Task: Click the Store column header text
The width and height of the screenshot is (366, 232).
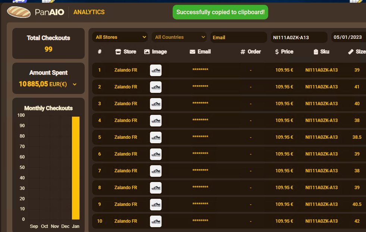Action: (130, 51)
